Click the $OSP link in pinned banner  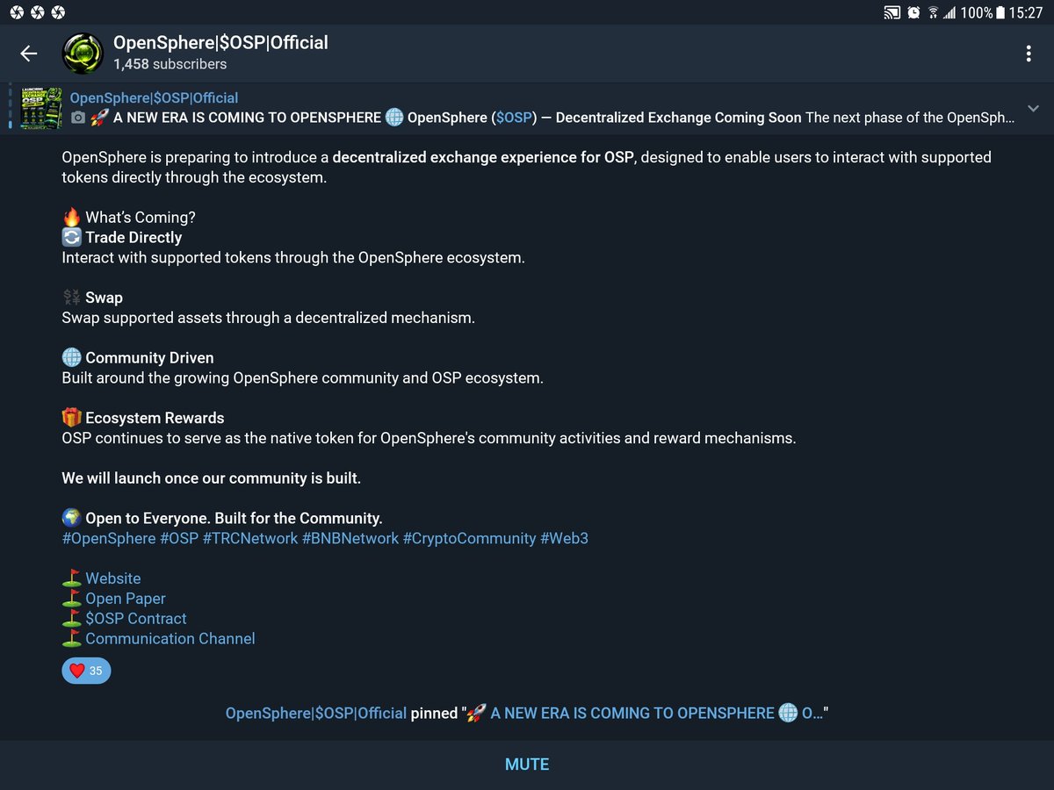[x=514, y=118]
